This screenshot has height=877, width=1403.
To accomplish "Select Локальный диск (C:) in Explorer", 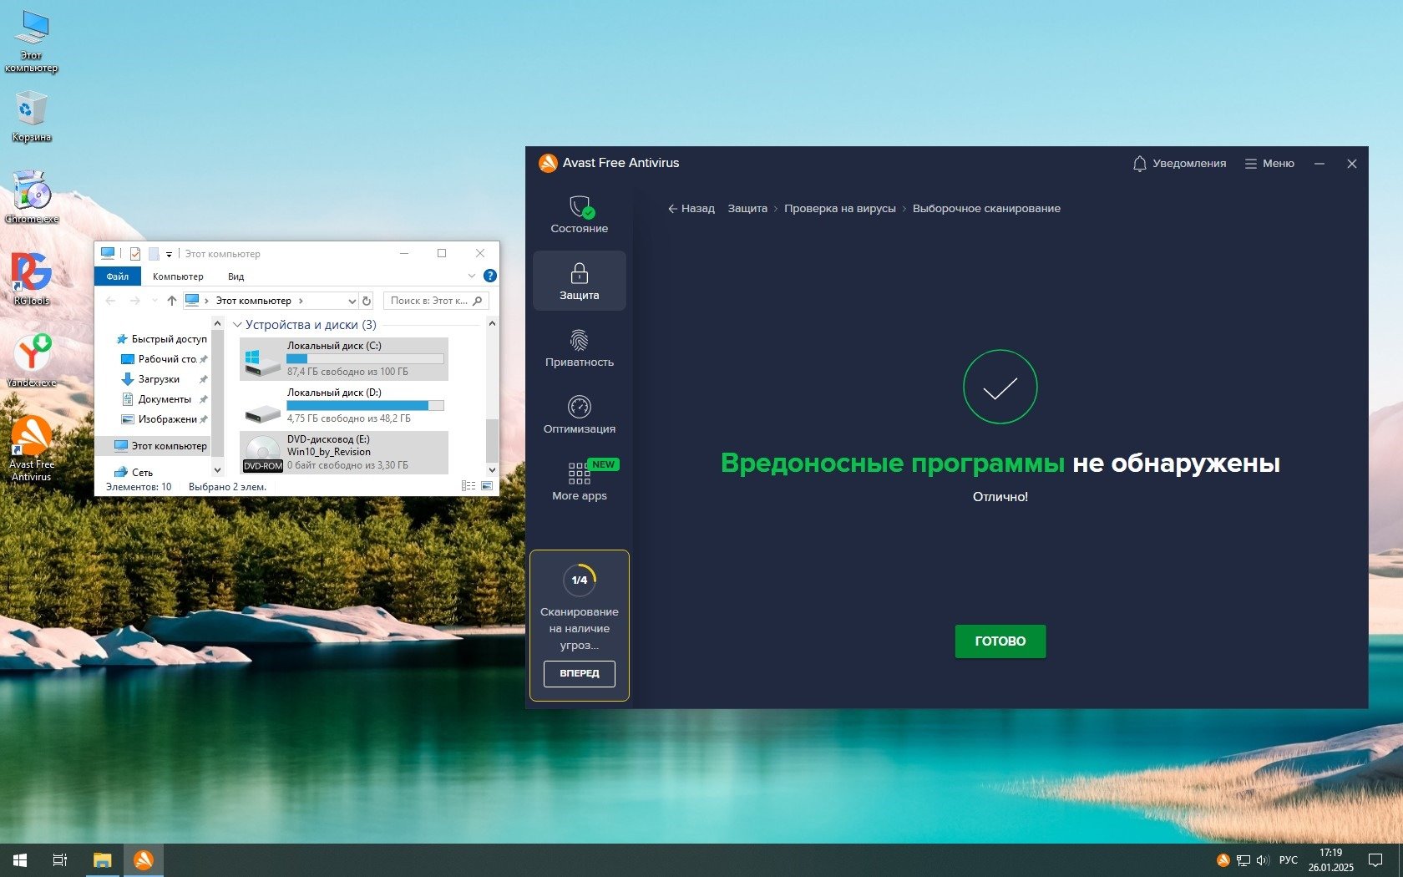I will point(344,359).
